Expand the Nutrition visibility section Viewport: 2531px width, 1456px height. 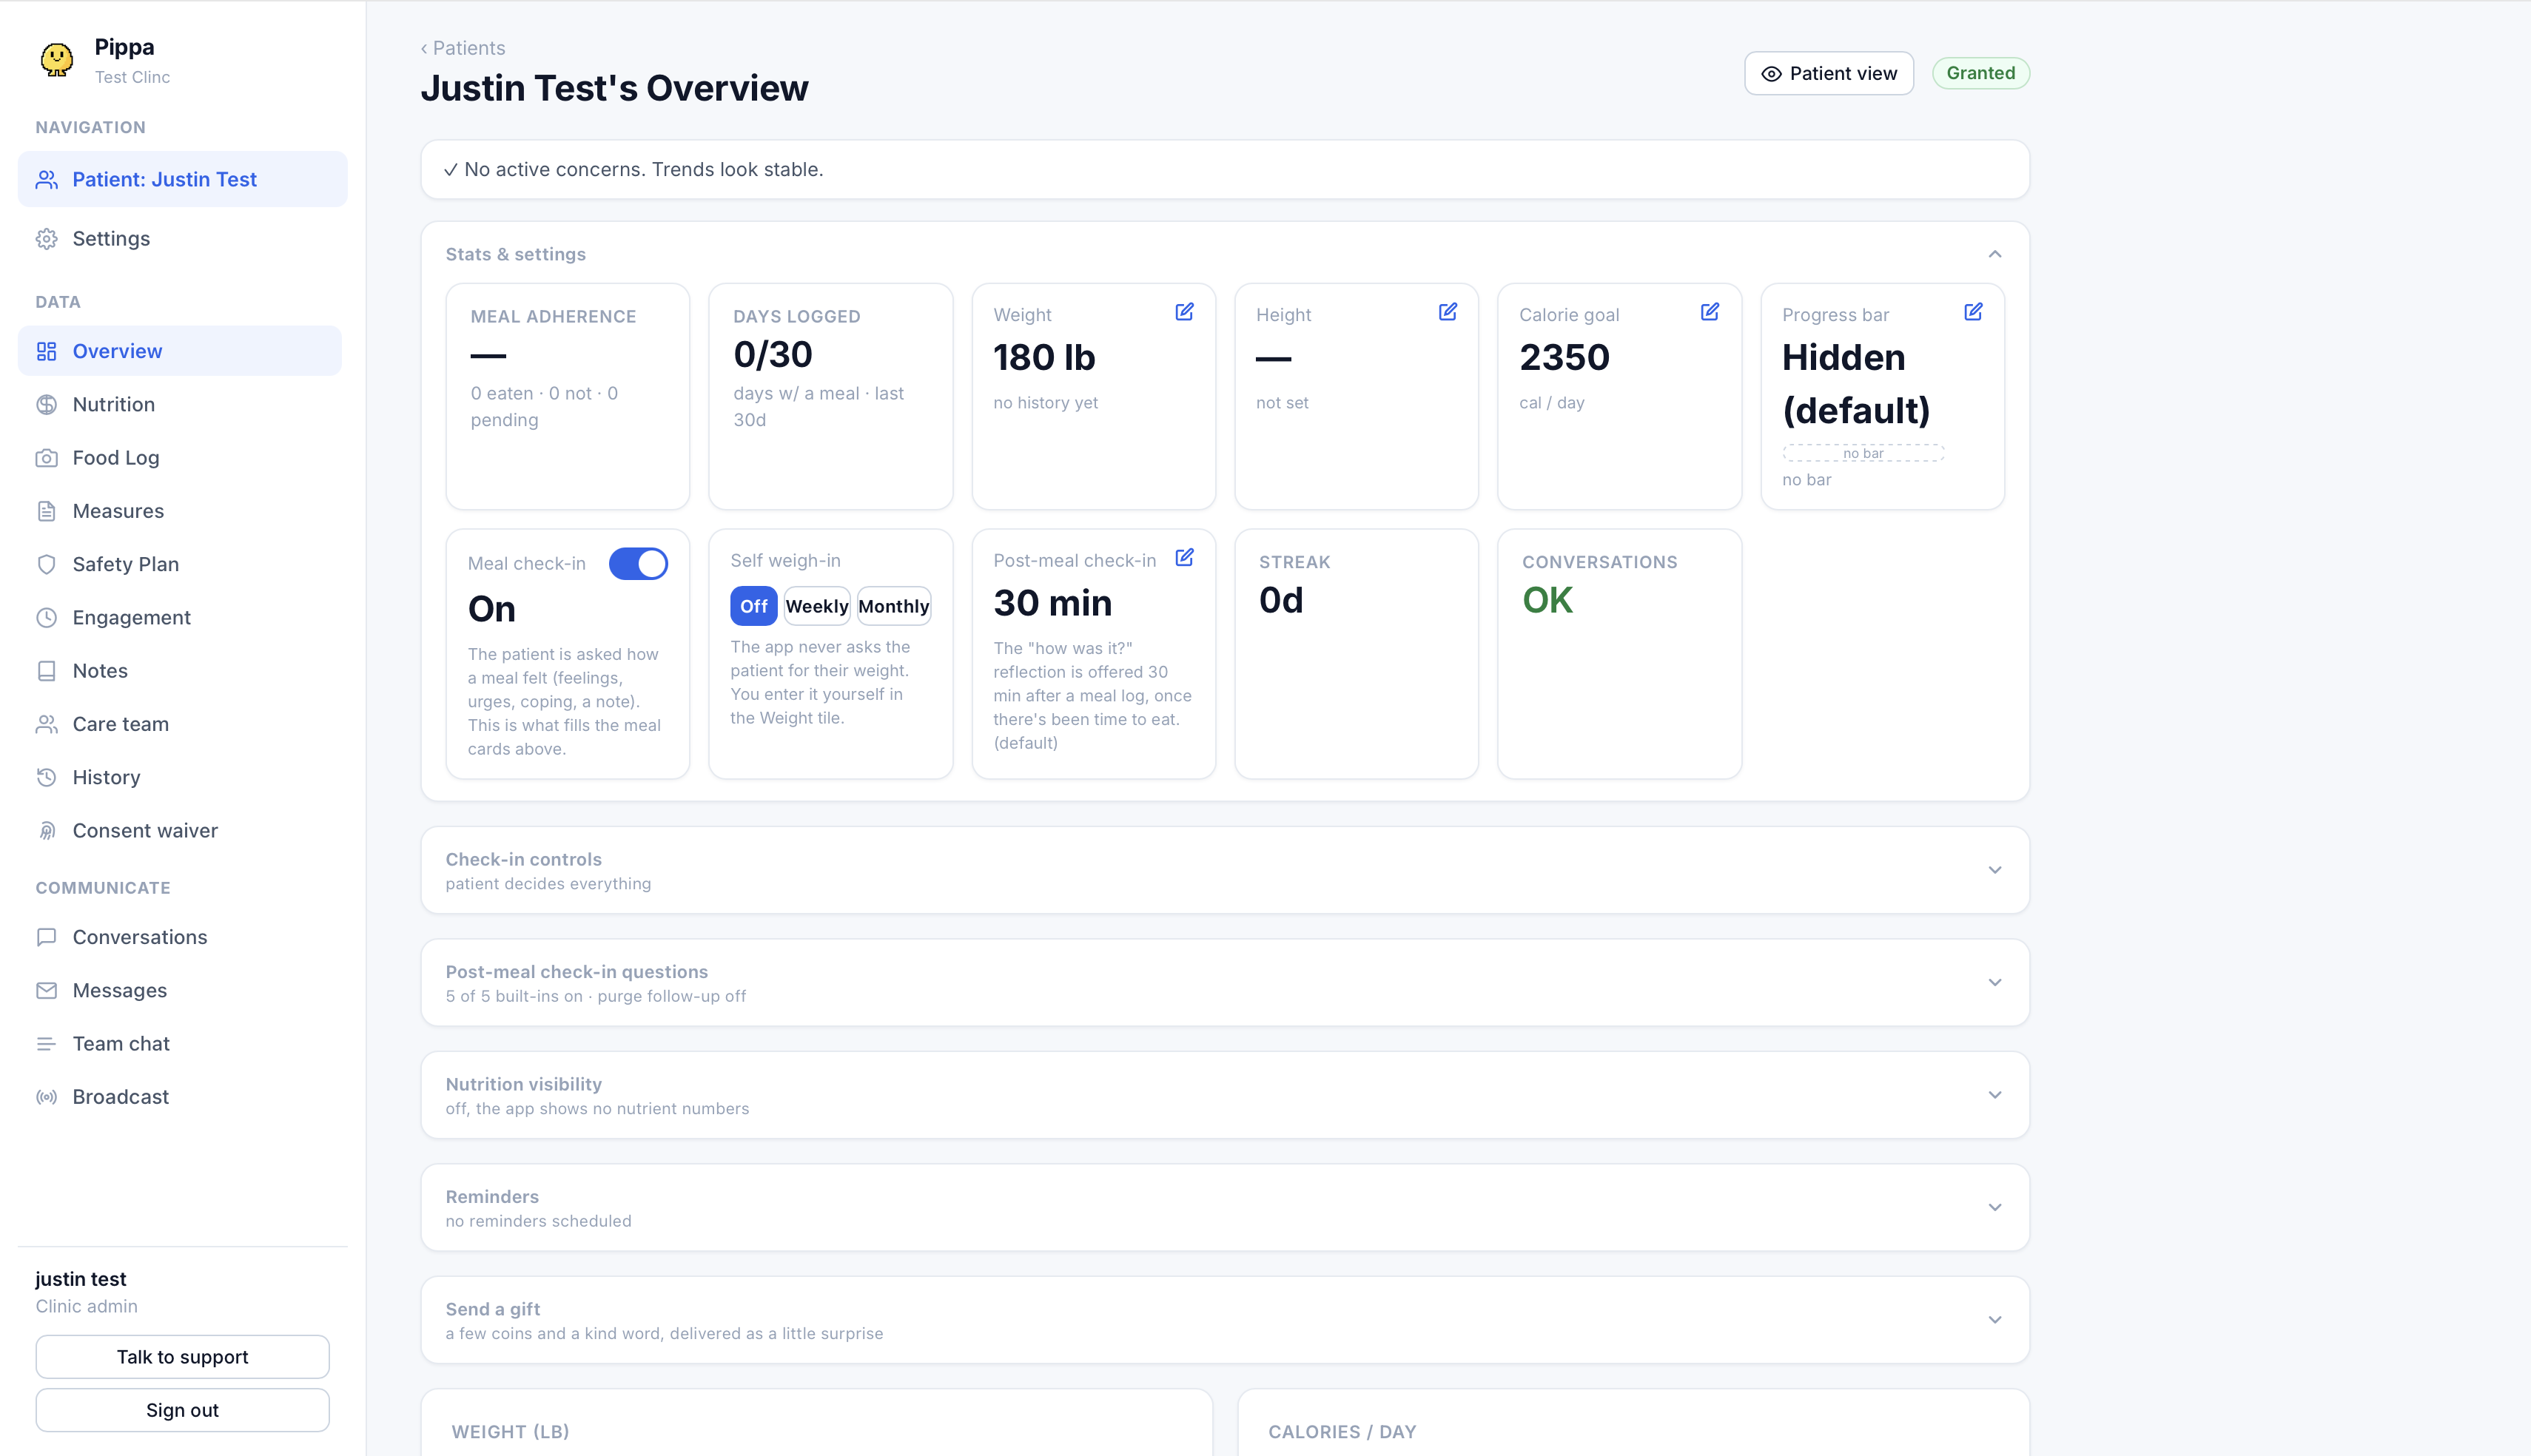click(x=1994, y=1095)
